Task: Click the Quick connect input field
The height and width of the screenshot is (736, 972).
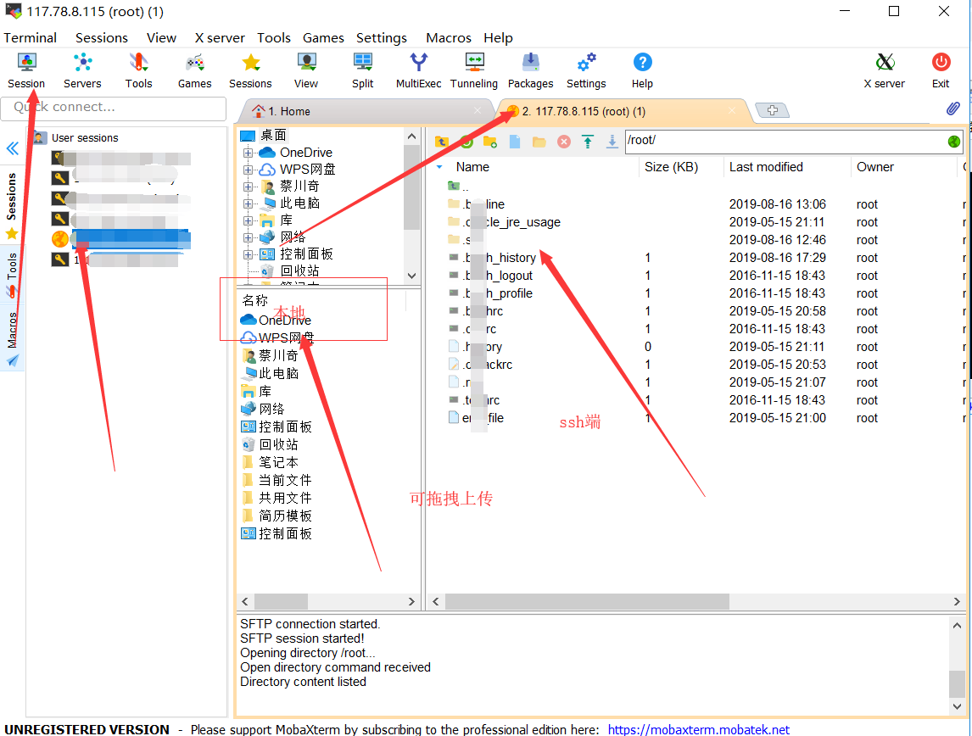Action: 114,108
